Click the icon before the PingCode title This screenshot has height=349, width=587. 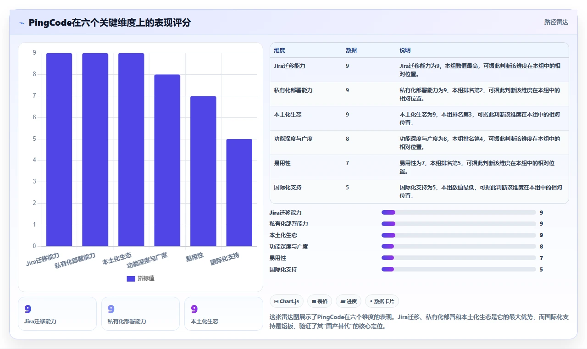[22, 22]
